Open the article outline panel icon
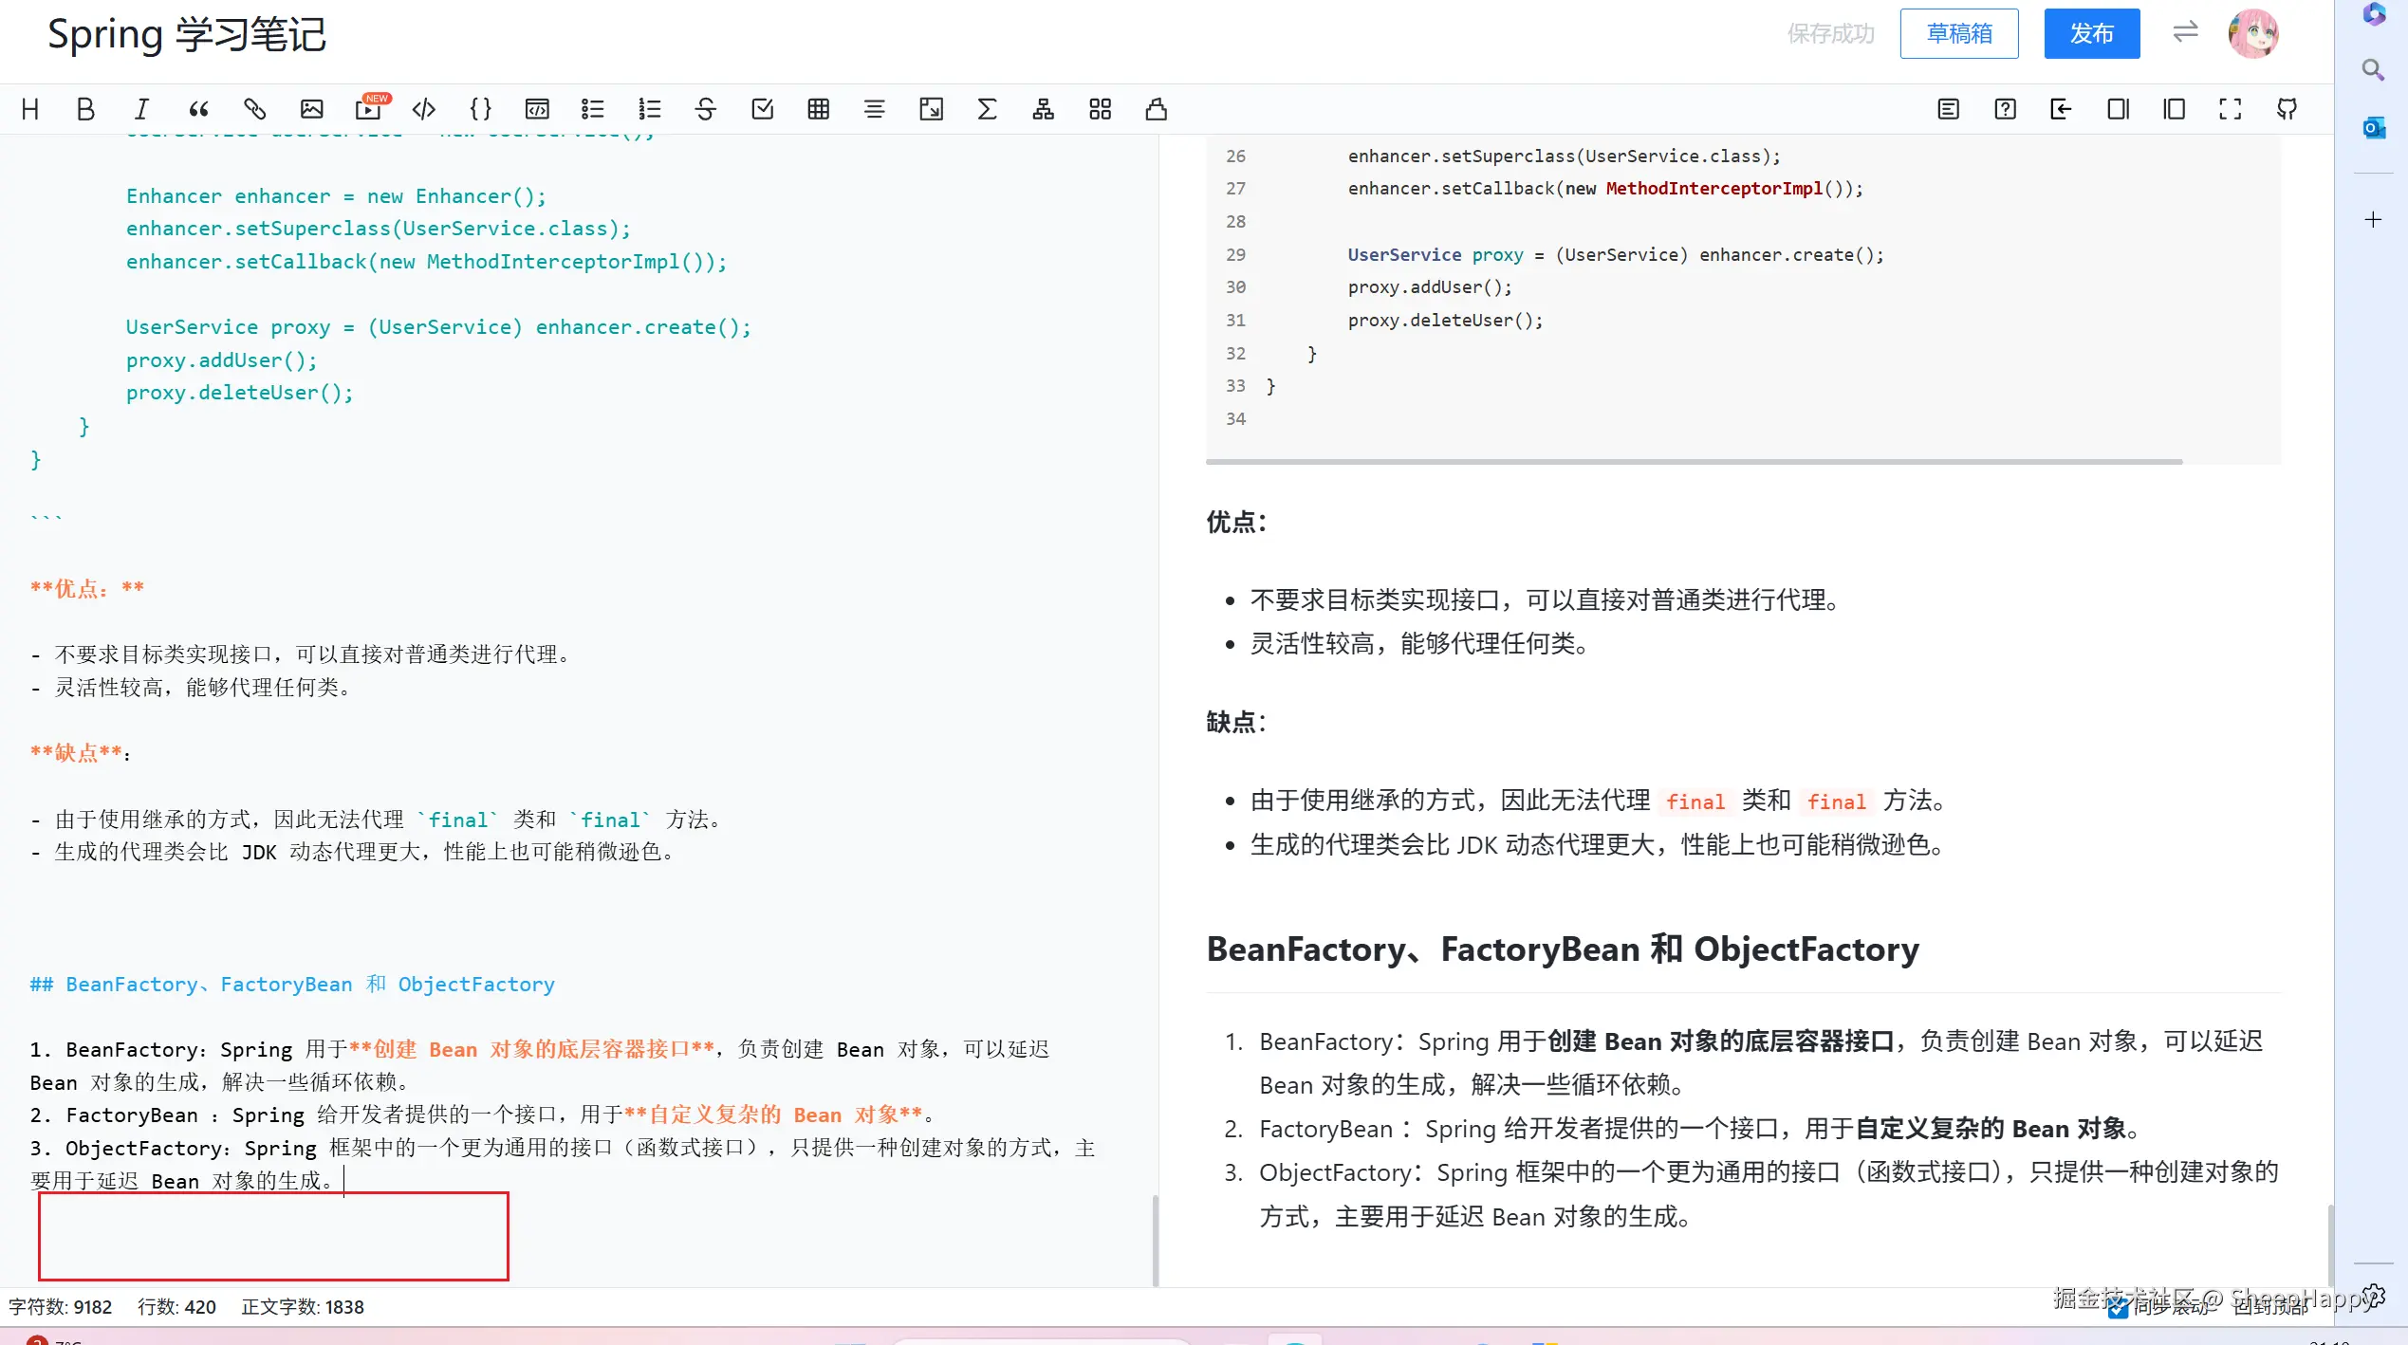The height and width of the screenshot is (1345, 2408). point(1948,108)
